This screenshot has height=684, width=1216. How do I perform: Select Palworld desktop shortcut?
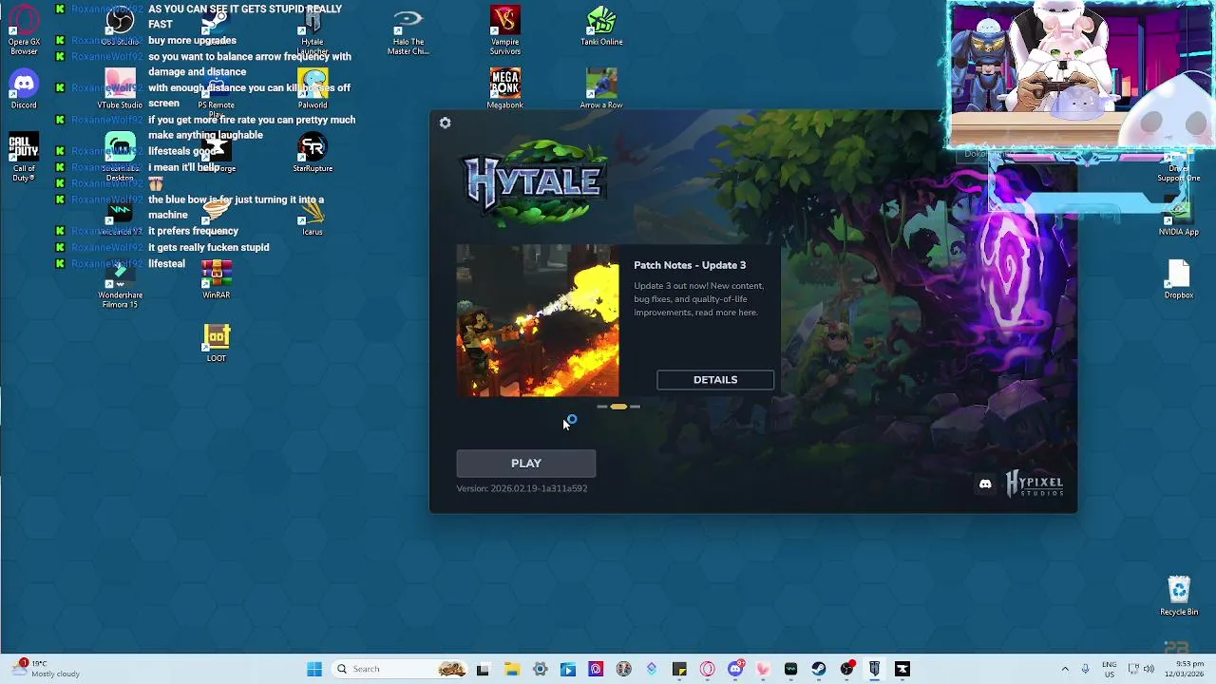point(313,88)
